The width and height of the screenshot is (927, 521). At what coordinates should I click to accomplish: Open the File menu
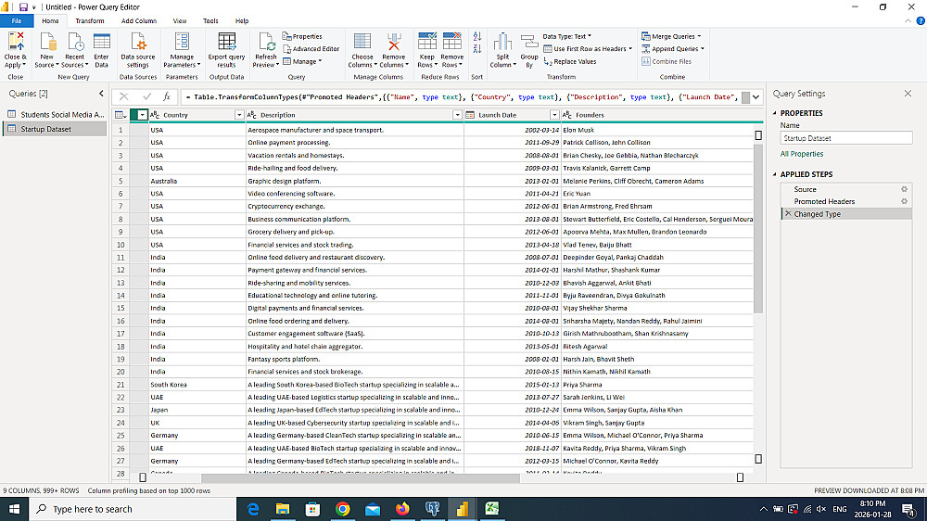(17, 20)
